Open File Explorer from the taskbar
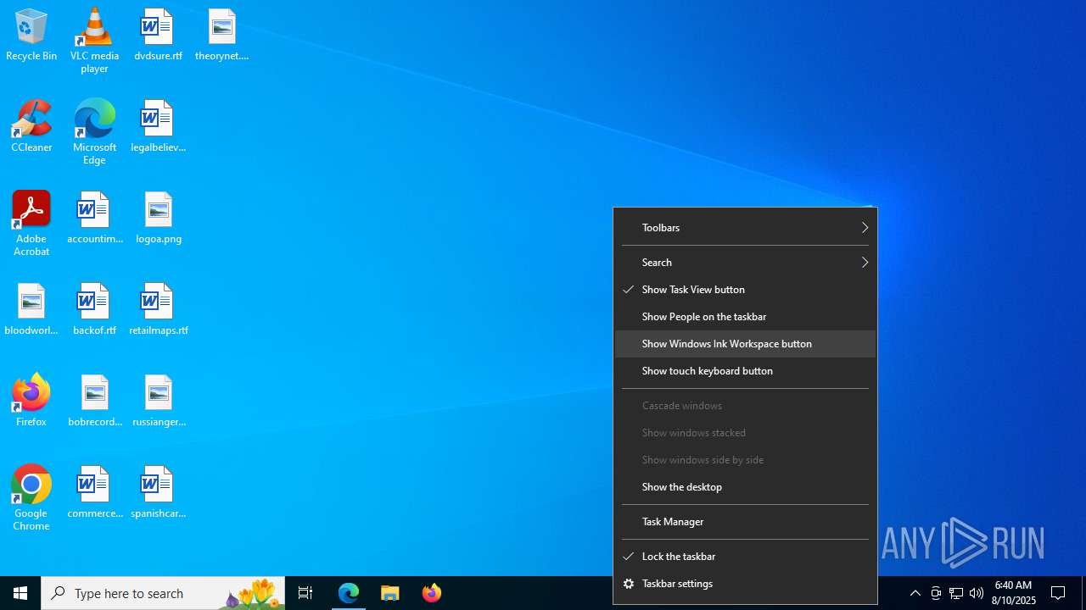 [390, 593]
